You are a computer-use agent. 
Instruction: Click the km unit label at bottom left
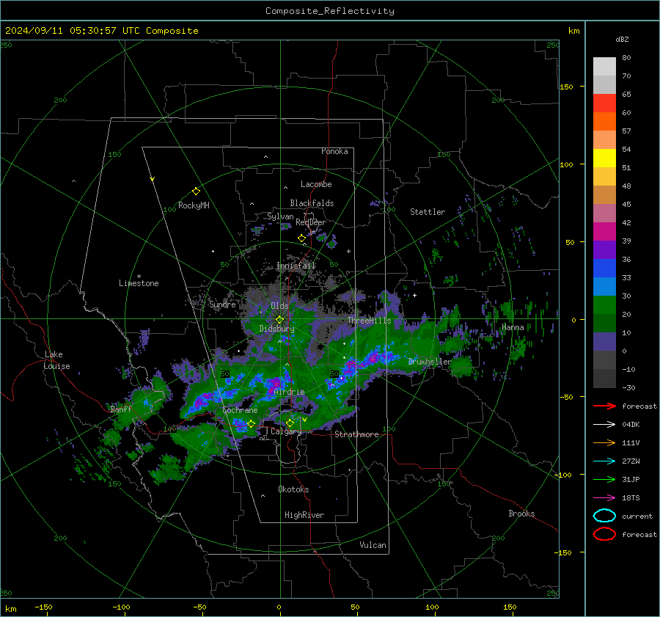[x=10, y=609]
